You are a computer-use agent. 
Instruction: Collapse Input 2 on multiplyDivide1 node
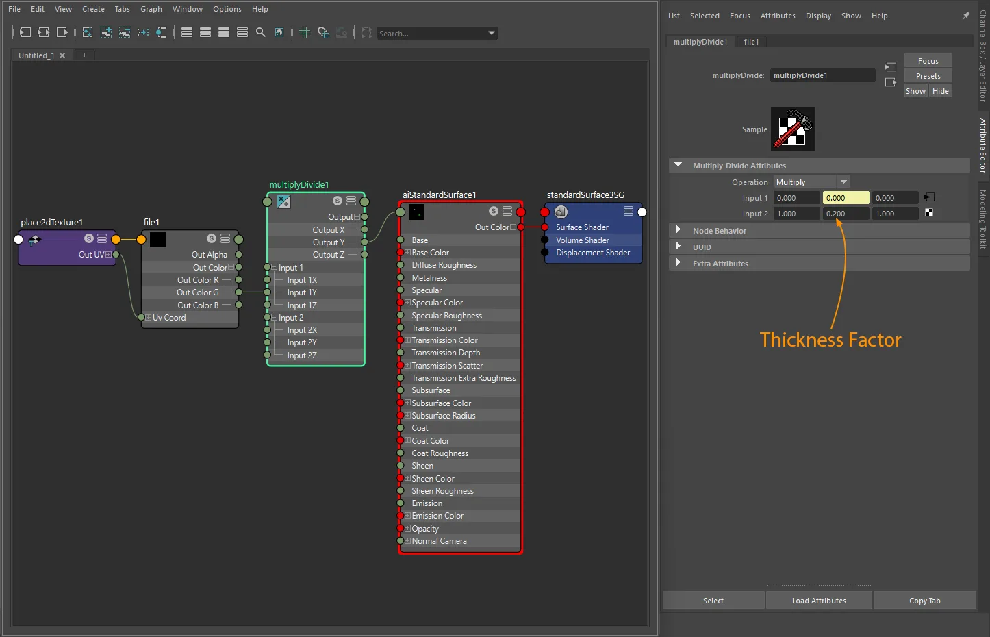[275, 318]
